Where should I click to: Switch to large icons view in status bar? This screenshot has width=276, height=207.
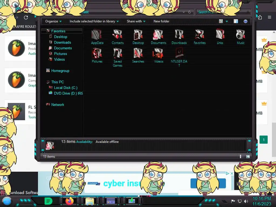pos(248,157)
